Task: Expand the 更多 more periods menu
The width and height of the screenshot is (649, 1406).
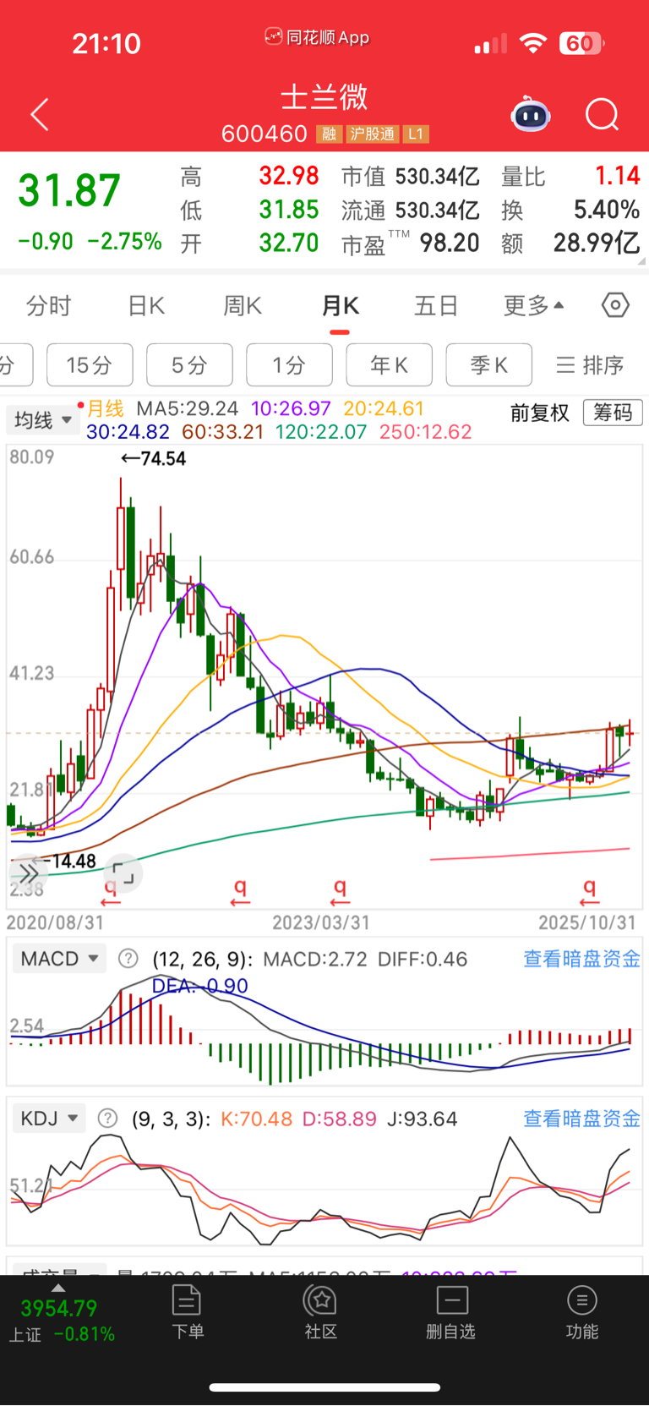Action: [534, 305]
